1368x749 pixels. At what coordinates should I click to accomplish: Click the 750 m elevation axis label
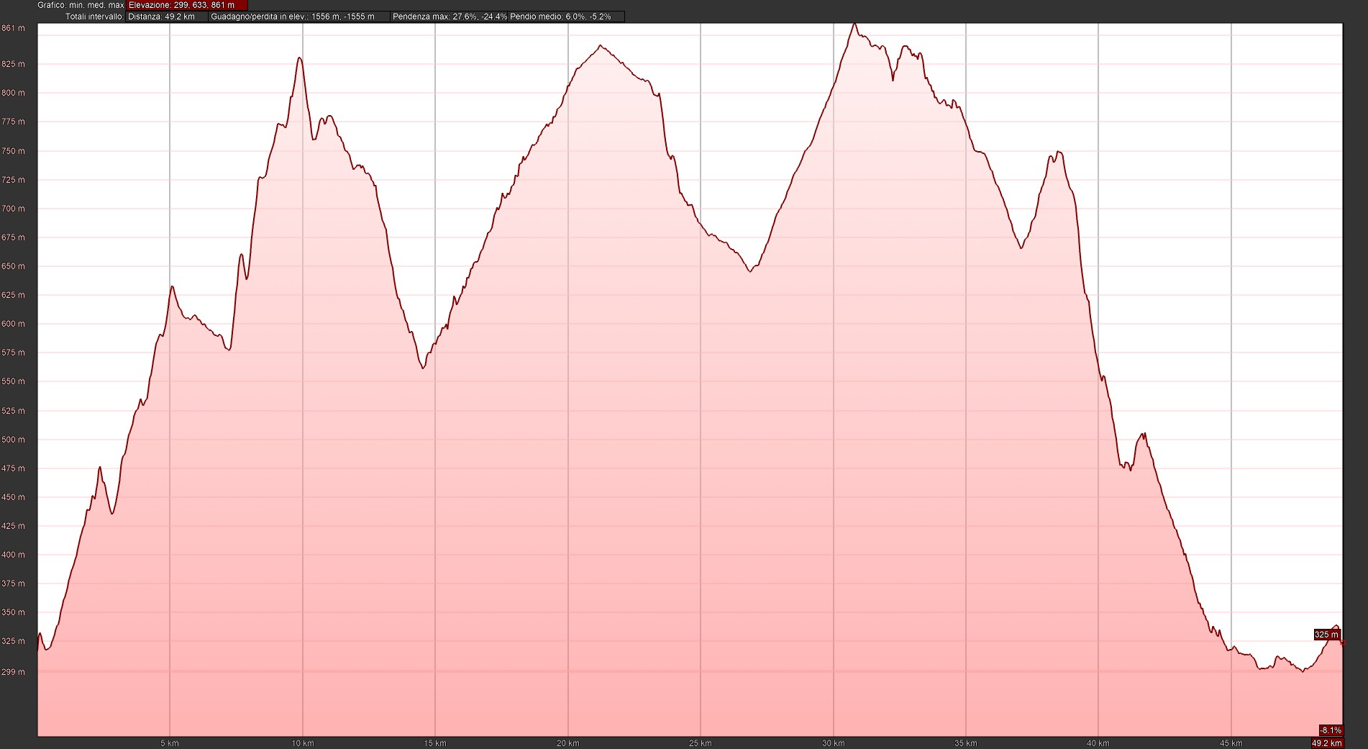(13, 151)
